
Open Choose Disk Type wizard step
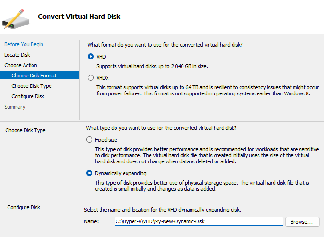[x=32, y=86]
